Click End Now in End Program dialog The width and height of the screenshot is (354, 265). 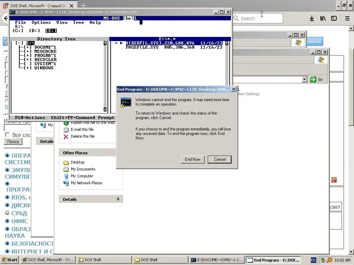[193, 159]
